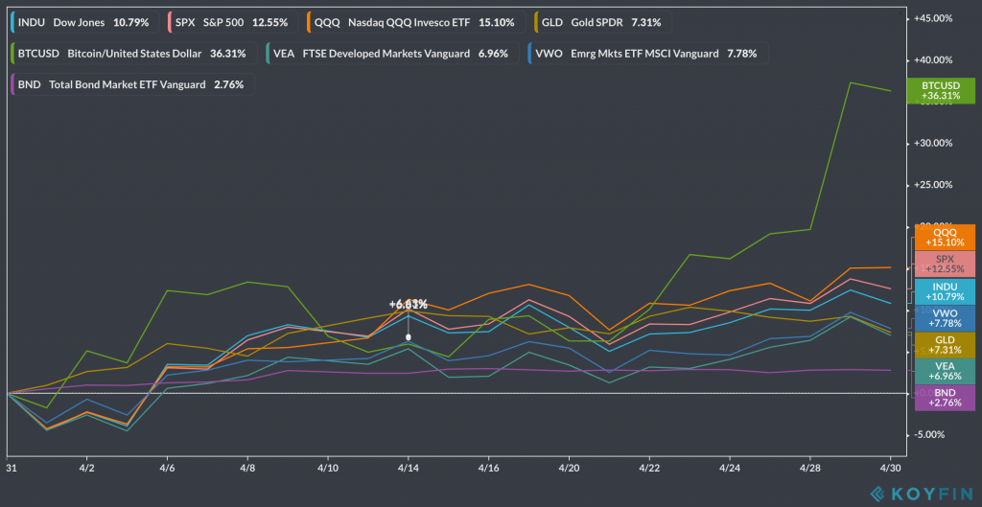Select the blue VWO +7.78% axis tag

[945, 318]
